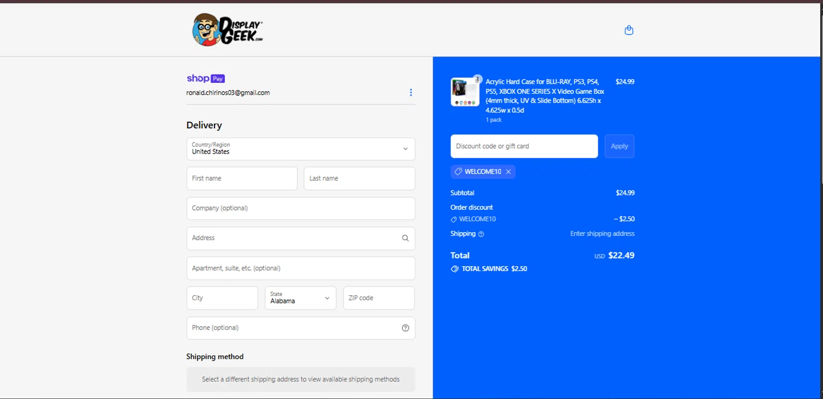Image resolution: width=823 pixels, height=399 pixels.
Task: Click the Apply discount button
Action: pyautogui.click(x=619, y=147)
